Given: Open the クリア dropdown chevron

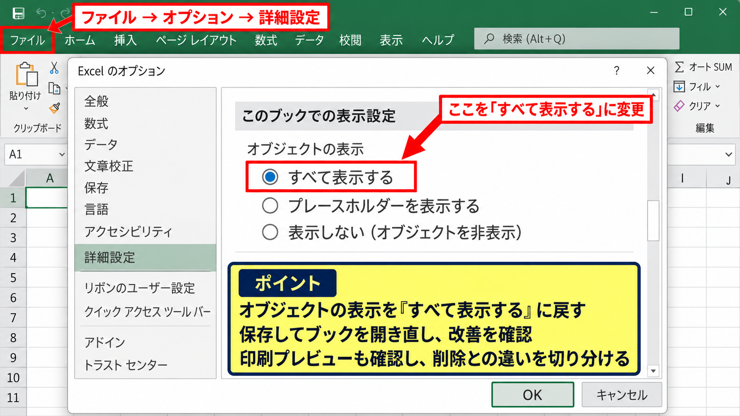Looking at the screenshot, I should (717, 106).
